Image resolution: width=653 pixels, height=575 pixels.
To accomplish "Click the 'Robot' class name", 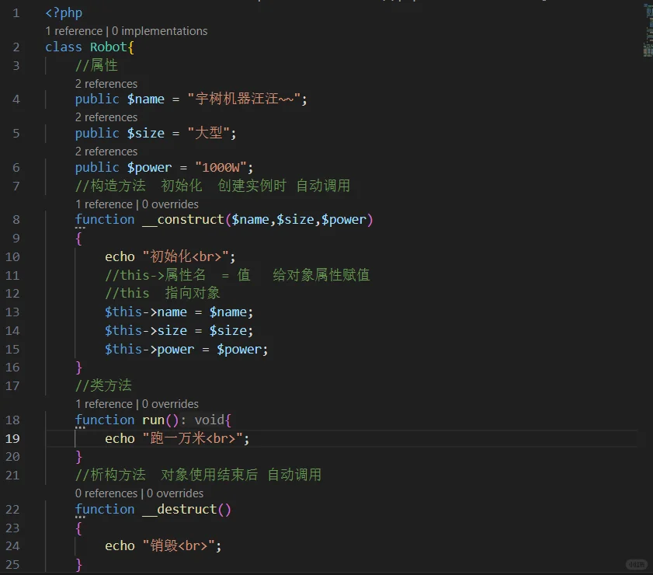I will pyautogui.click(x=108, y=47).
